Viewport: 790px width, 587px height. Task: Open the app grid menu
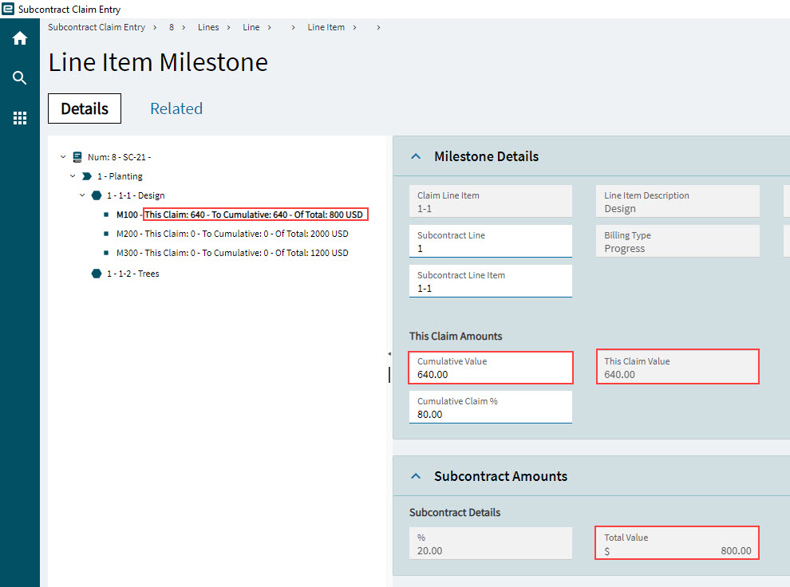[x=20, y=118]
